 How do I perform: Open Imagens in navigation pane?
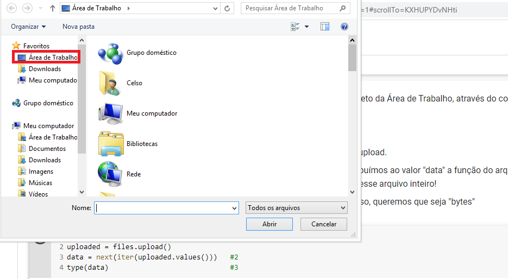[x=35, y=171]
